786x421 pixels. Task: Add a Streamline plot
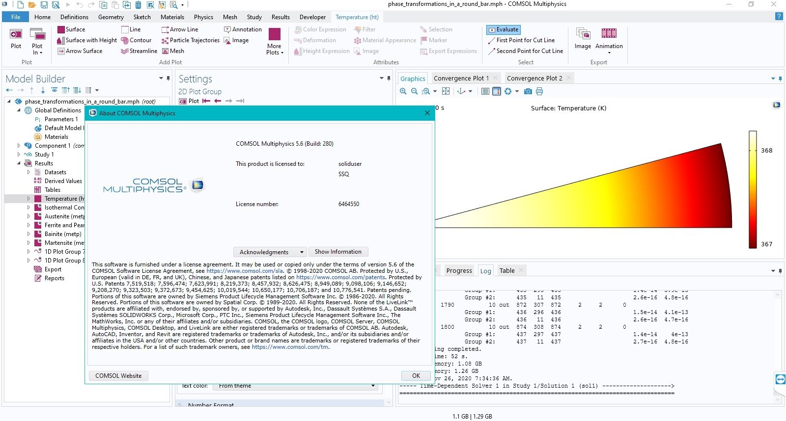139,51
